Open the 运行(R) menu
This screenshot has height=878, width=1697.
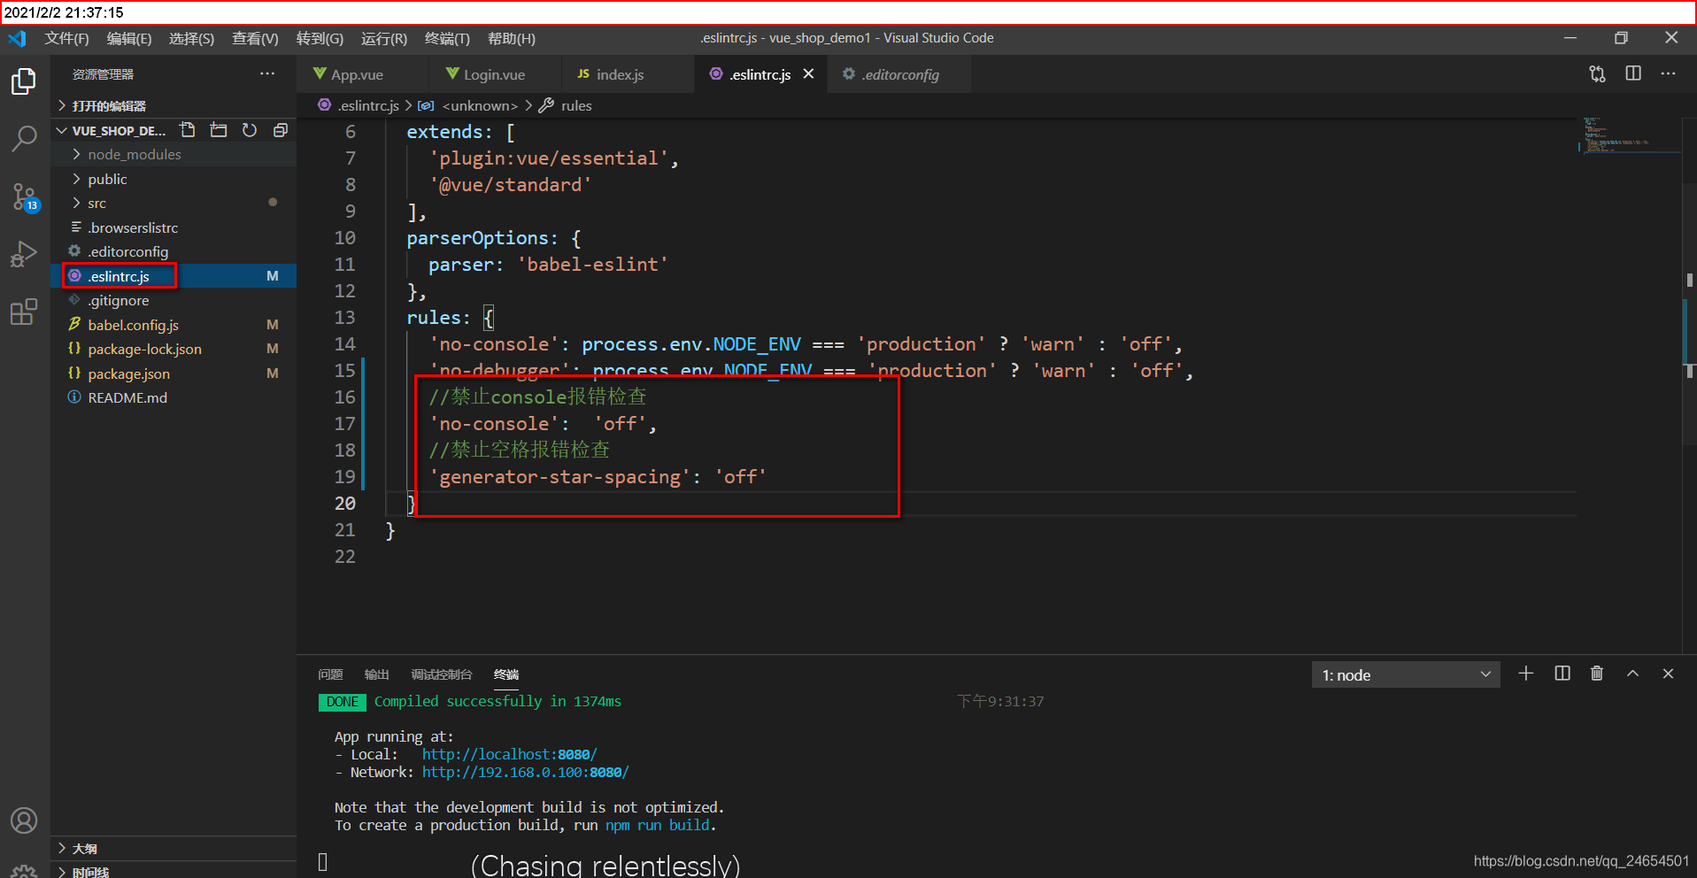tap(384, 39)
